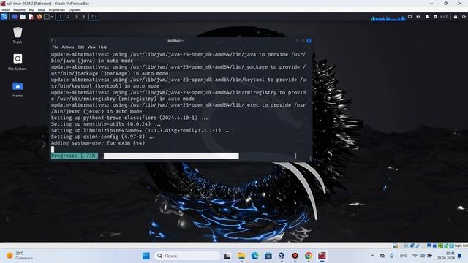Click the 'Setting up sensible-utils' line
This screenshot has width=468, height=263.
(x=106, y=124)
